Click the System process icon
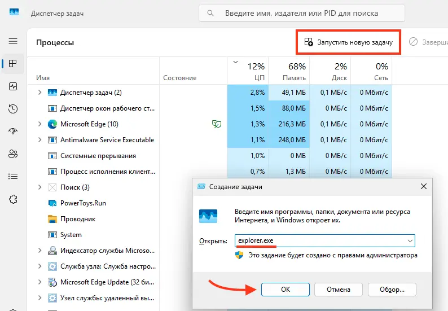 pyautogui.click(x=52, y=235)
